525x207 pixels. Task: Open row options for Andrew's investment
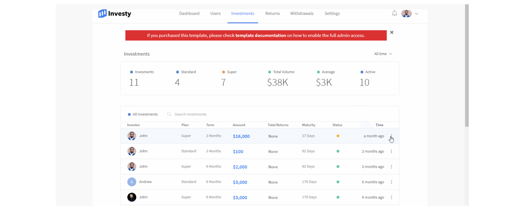pos(391,182)
